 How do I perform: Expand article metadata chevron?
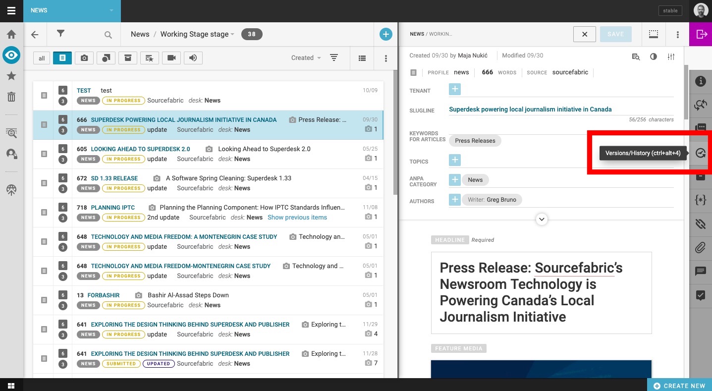point(542,219)
